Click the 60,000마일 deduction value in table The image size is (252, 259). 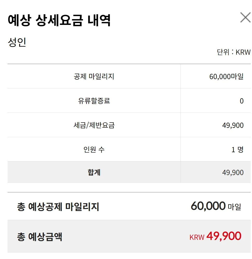click(226, 77)
